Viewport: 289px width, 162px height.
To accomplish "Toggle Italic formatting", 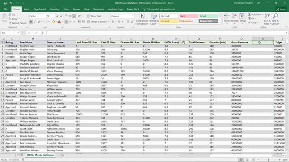I will (35, 22).
